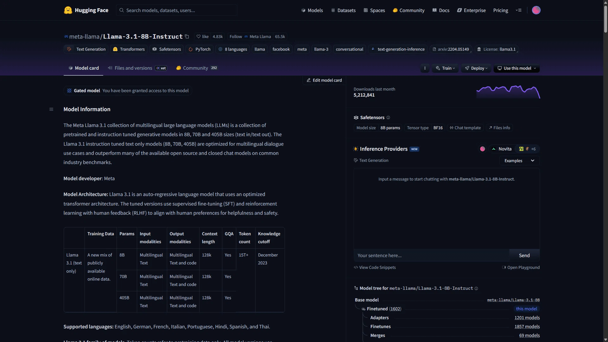Focus the search models input field
This screenshot has height=342, width=608.
177,10
